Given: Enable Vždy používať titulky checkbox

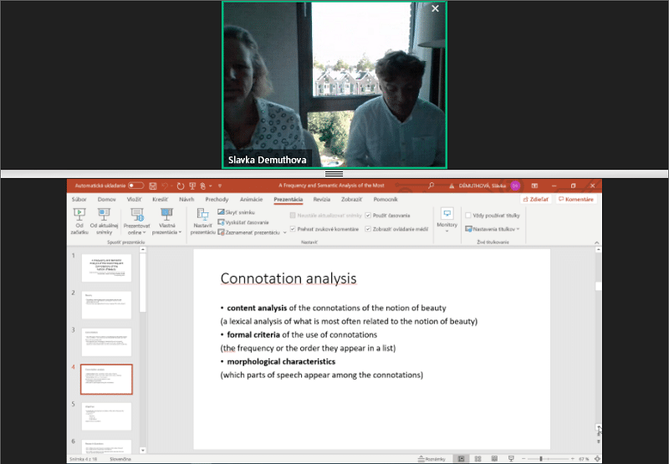Looking at the screenshot, I should [468, 216].
